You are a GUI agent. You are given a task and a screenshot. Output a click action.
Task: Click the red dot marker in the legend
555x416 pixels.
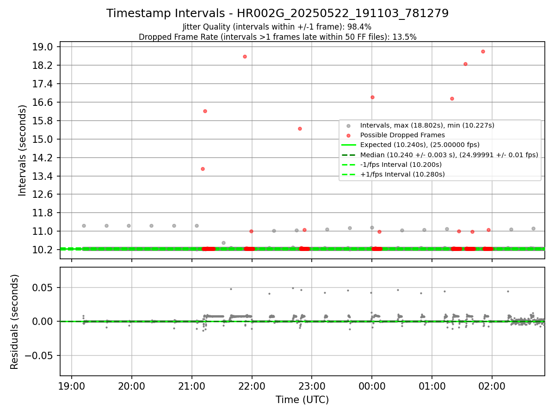tap(348, 135)
